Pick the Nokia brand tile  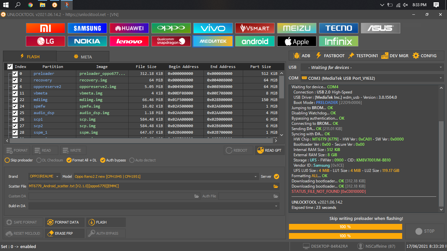pos(87,41)
